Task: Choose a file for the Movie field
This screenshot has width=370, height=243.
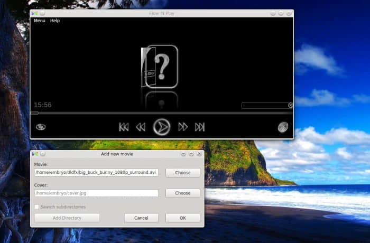Action: (x=183, y=173)
